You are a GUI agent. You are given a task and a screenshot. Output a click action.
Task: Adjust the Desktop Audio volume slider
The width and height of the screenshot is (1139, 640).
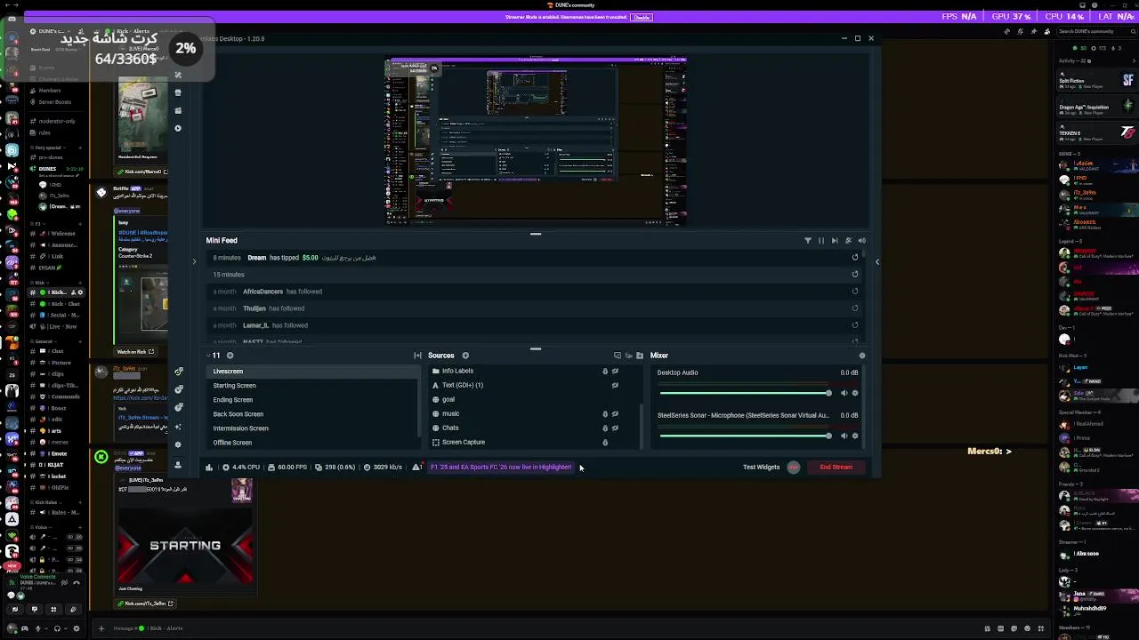tap(746, 393)
